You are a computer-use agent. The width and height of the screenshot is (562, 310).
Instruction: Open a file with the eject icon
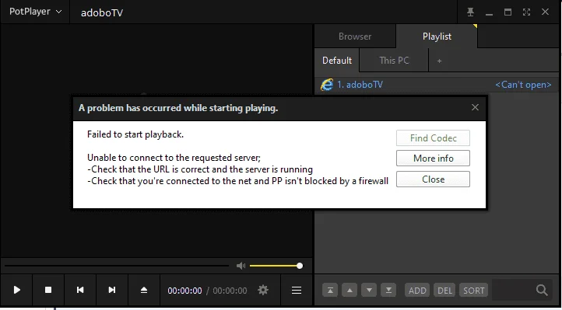[144, 290]
